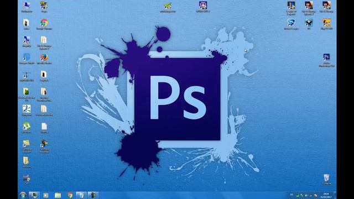Select the green uTorrent desktop icon
This screenshot has height=199, width=354.
click(27, 128)
